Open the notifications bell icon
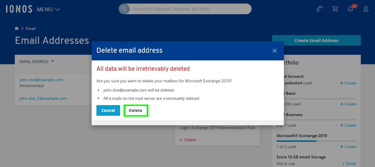The image size is (375, 167). point(350,9)
